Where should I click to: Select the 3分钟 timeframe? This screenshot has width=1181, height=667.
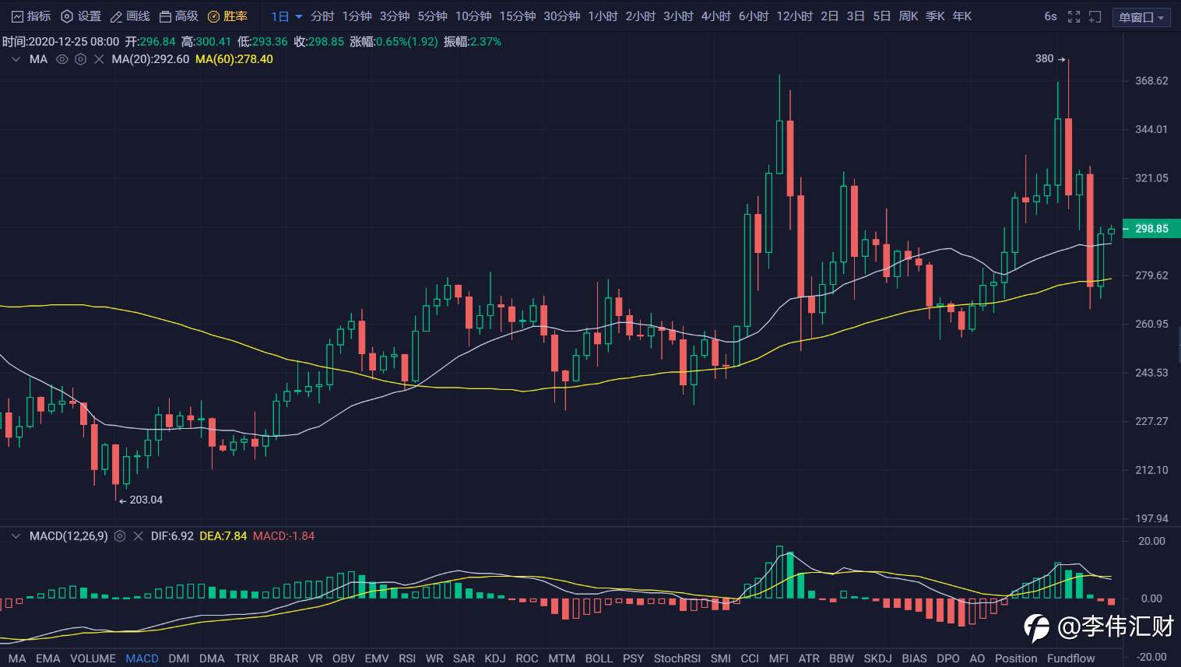pyautogui.click(x=395, y=16)
